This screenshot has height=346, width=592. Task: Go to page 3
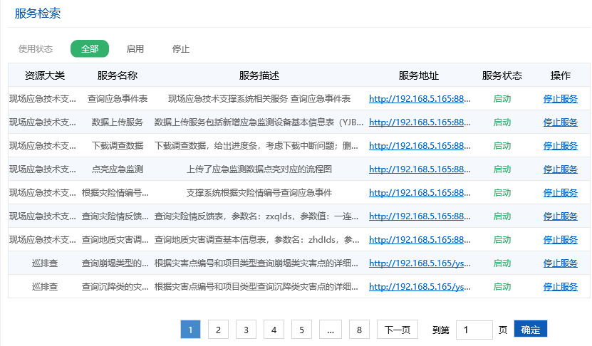click(x=246, y=330)
